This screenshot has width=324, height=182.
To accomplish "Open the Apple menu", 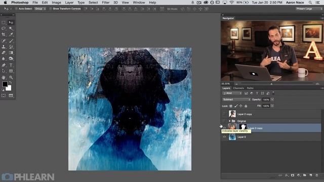I will click(5, 3).
